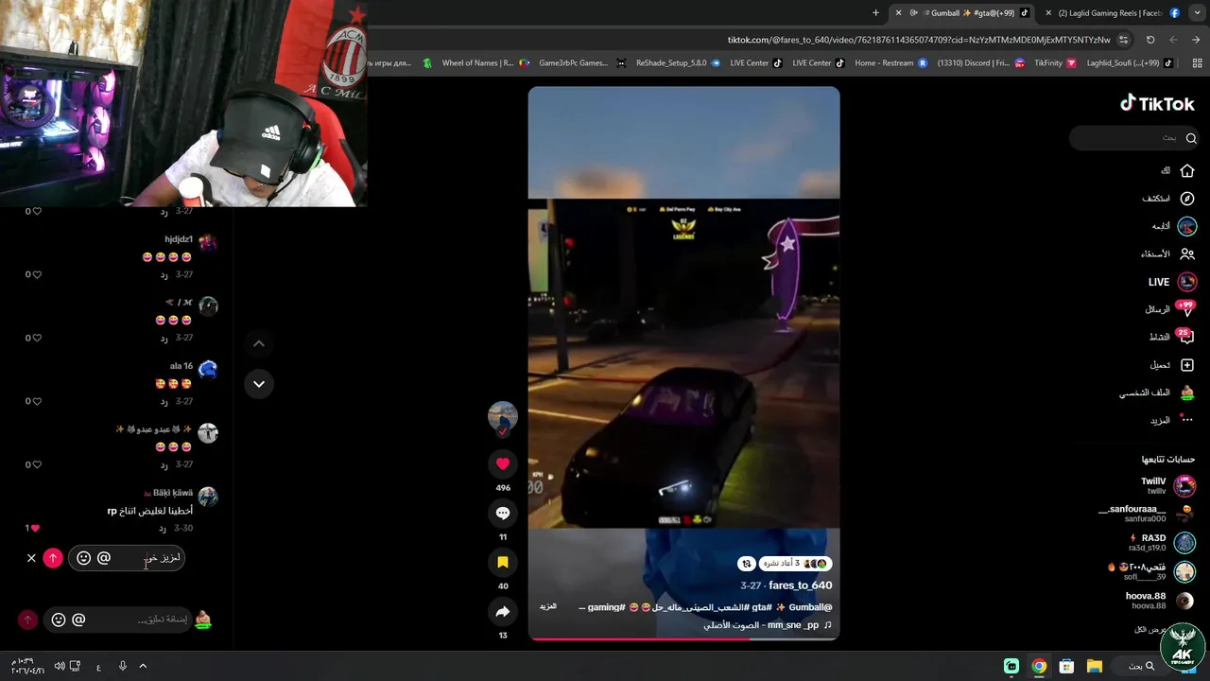
Task: Close the Gumball #gta TikTok tab
Action: point(898,13)
